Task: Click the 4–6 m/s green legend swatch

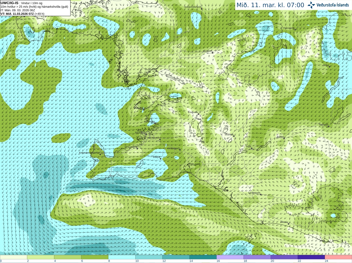Action: tap(68, 257)
